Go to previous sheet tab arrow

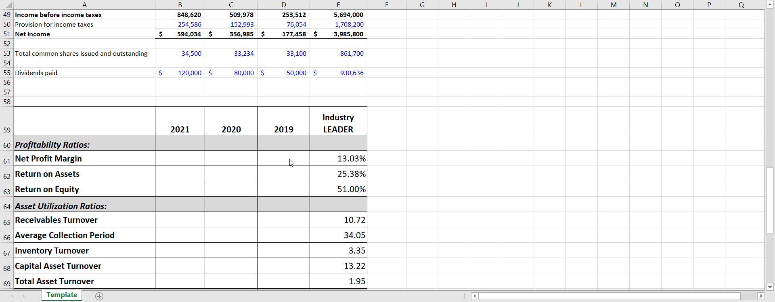[x=13, y=296]
